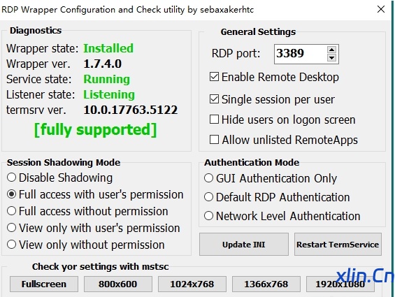Launch mstsc test at 800x600

click(118, 284)
